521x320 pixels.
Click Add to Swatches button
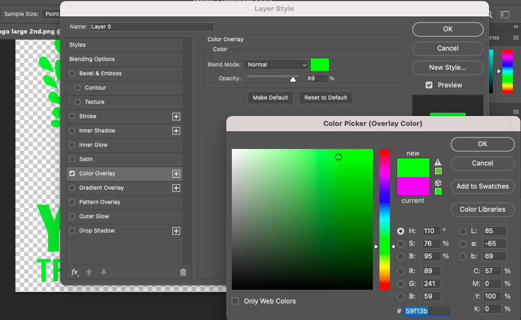click(x=482, y=186)
